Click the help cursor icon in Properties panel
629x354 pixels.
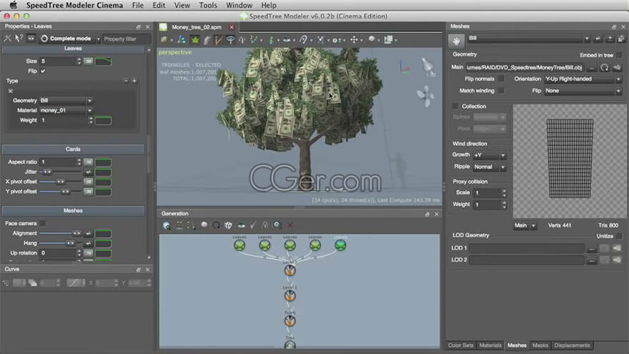point(19,39)
